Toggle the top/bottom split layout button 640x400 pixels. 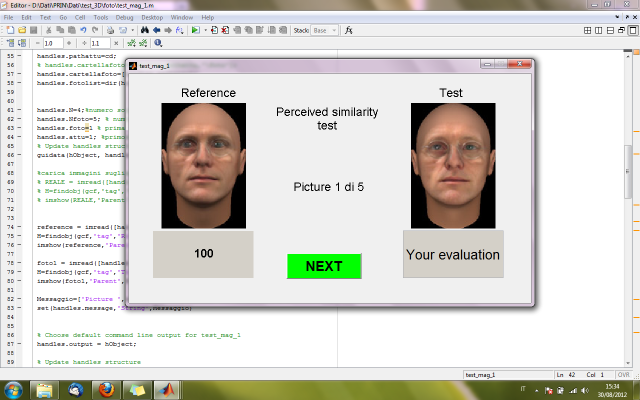point(610,30)
